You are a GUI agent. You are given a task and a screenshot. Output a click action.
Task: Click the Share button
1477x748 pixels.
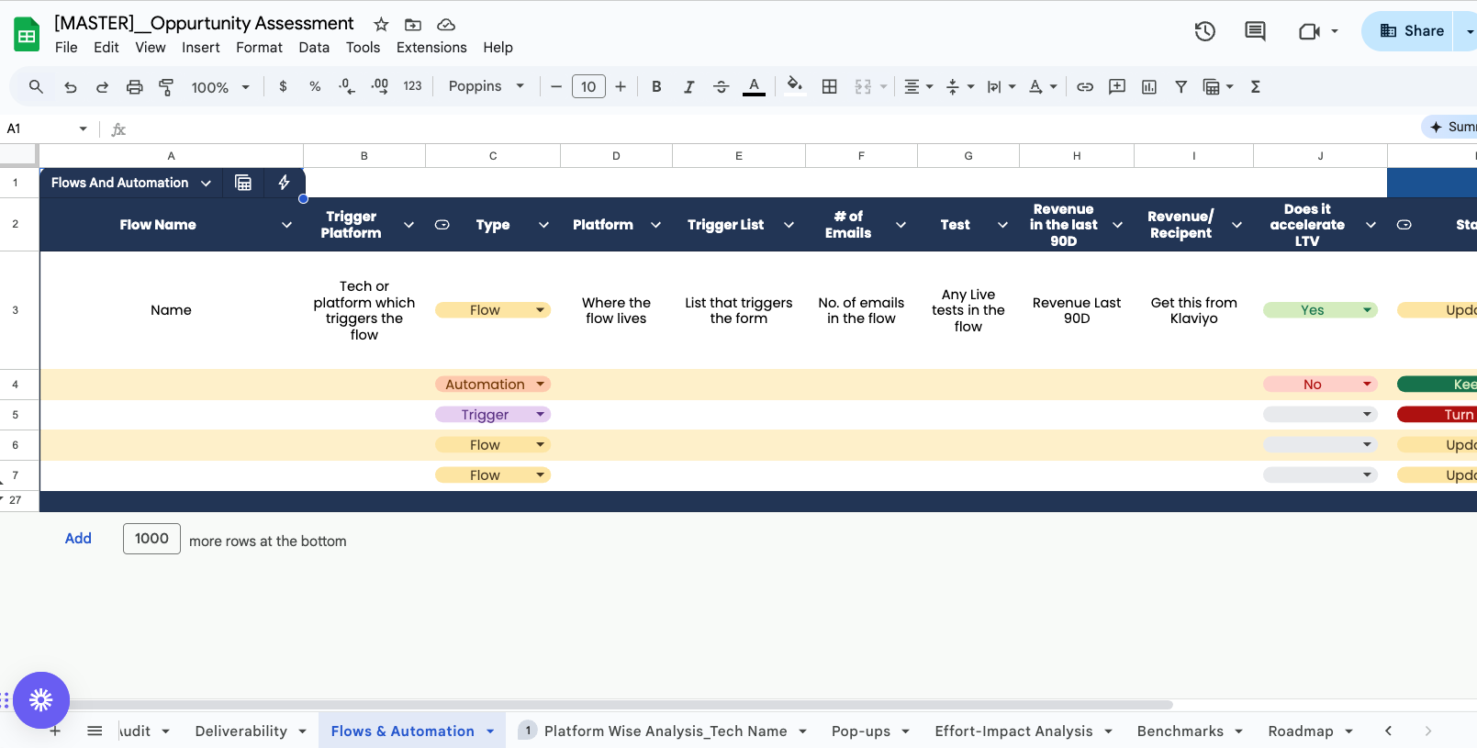point(1412,31)
